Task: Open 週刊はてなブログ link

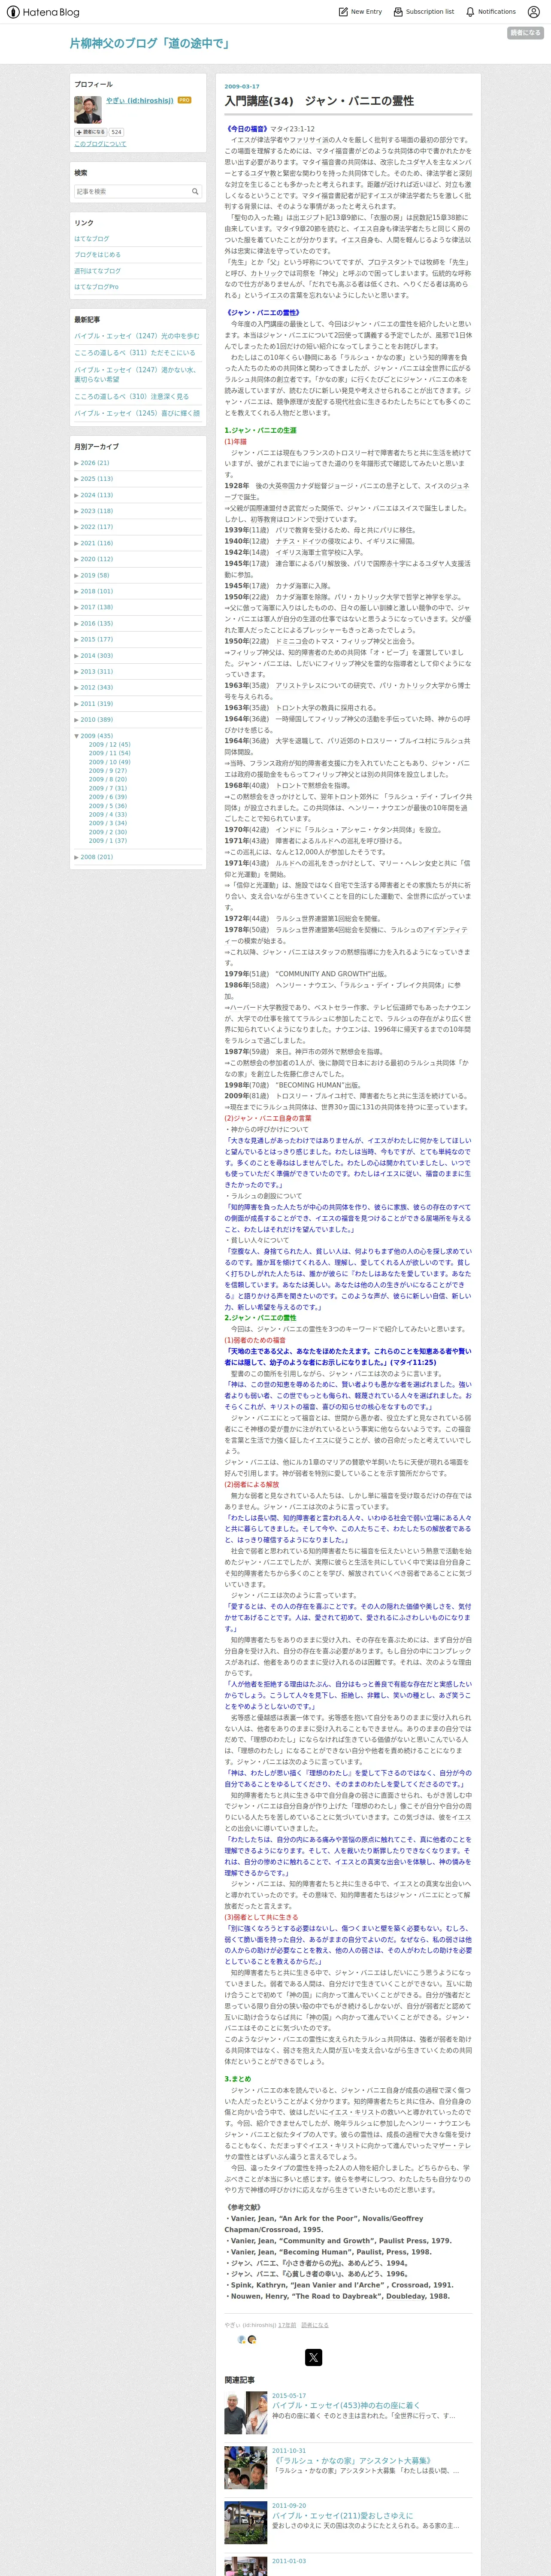Action: 97,271
